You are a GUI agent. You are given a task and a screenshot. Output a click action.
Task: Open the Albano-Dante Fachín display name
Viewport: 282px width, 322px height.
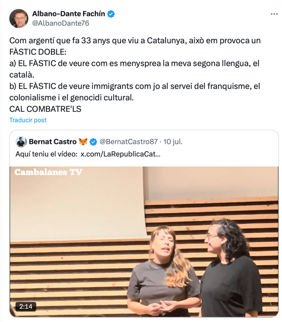click(x=69, y=14)
